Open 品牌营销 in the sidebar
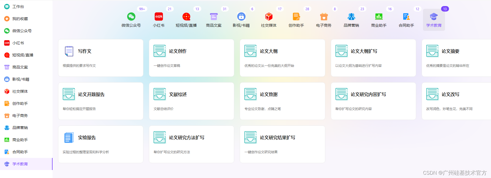 pos(26,128)
